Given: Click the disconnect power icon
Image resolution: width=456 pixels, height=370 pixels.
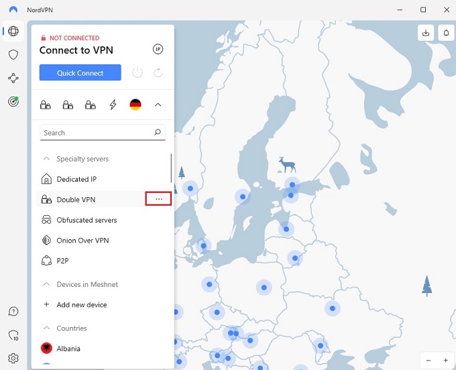Looking at the screenshot, I should pyautogui.click(x=137, y=72).
